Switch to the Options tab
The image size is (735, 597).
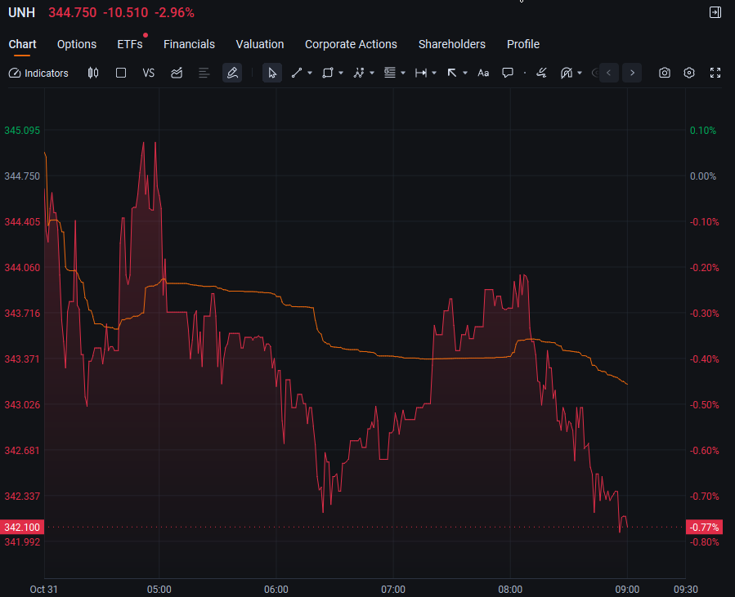pos(77,44)
